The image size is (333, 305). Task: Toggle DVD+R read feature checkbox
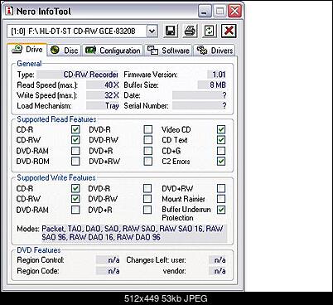148,151
